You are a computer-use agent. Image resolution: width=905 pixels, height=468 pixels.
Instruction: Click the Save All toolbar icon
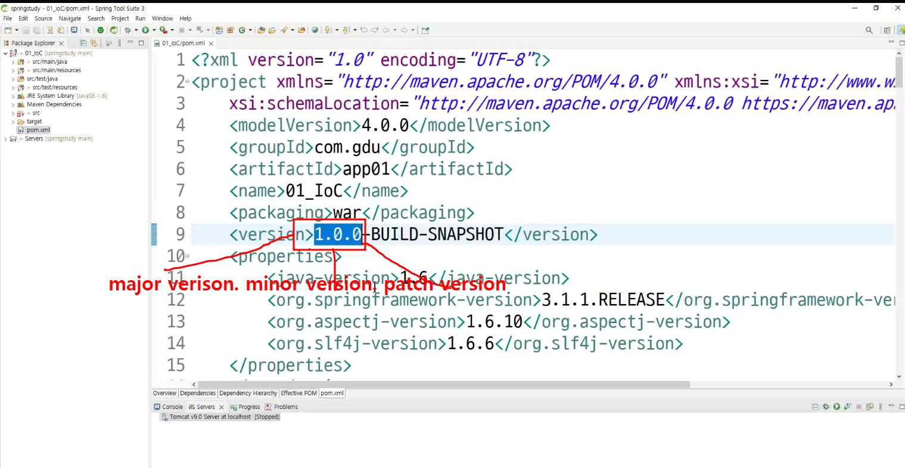(x=37, y=30)
